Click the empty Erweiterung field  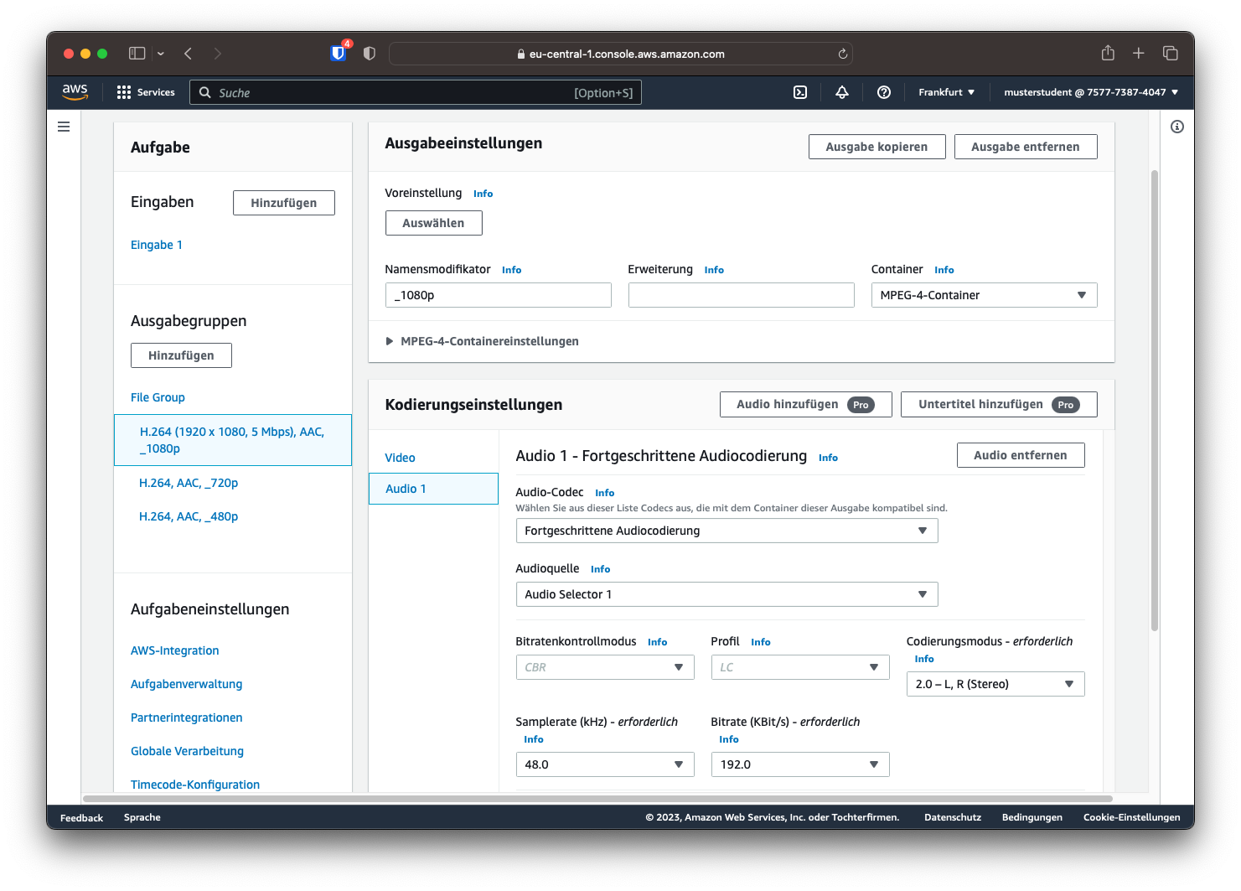(741, 295)
